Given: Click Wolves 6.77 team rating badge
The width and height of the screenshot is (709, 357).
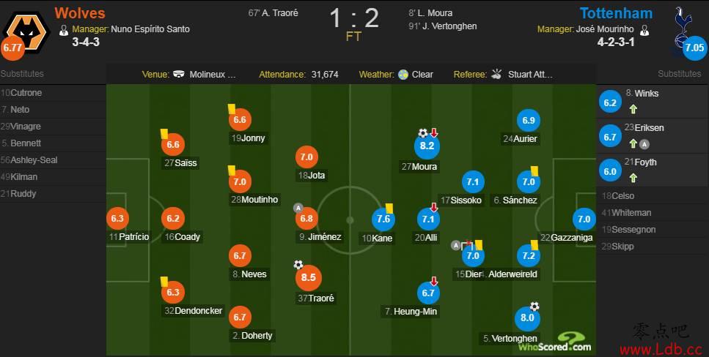Looking at the screenshot, I should [x=12, y=48].
